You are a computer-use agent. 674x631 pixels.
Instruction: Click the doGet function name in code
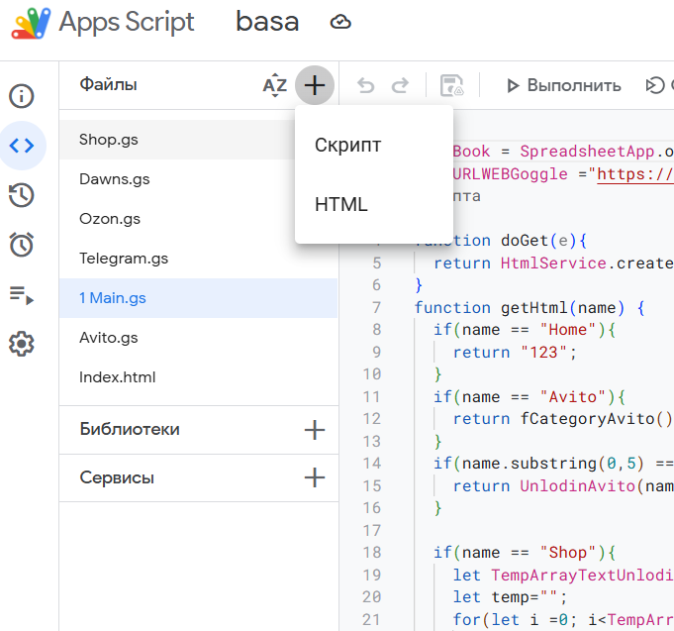pos(525,241)
